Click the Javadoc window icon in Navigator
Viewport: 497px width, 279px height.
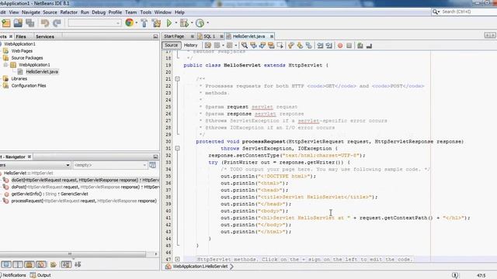tap(152, 165)
